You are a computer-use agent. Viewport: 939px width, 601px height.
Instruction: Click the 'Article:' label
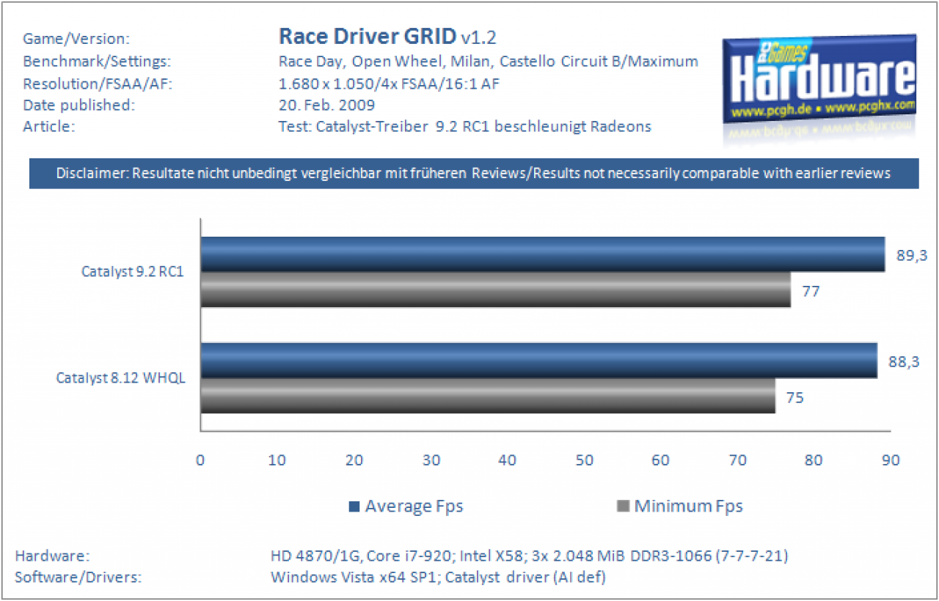pos(49,127)
